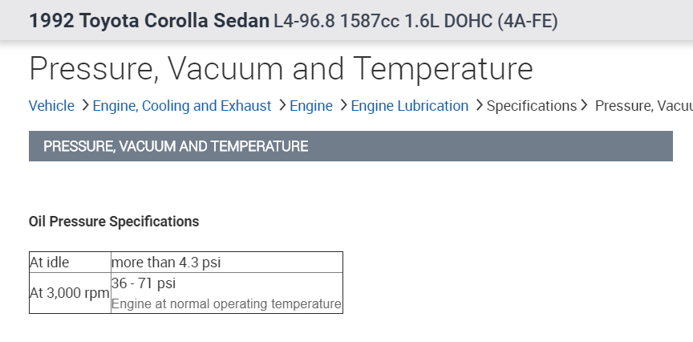Screen dimensions: 693x342
Task: Click the Specifications breadcrumb item
Action: click(x=532, y=106)
